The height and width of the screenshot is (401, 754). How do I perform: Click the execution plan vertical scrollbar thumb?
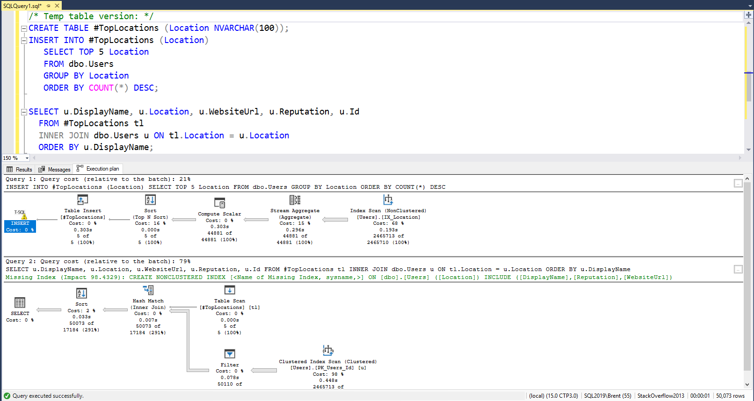tap(747, 276)
